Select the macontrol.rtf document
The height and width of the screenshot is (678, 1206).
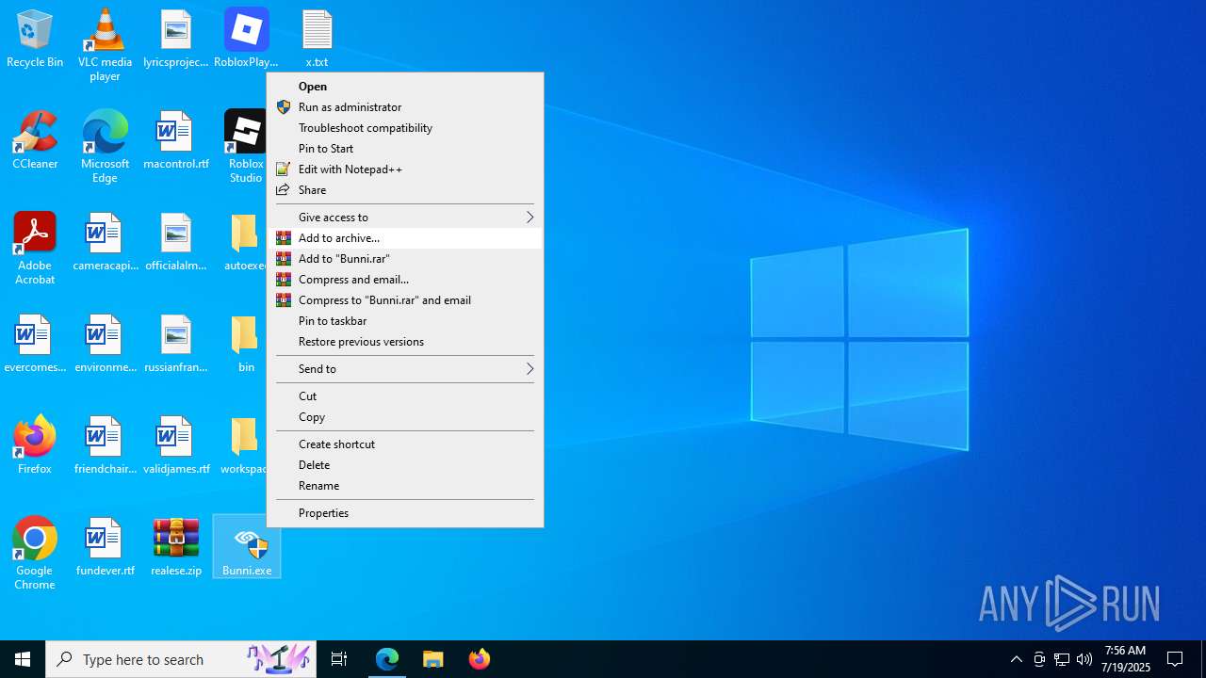click(x=176, y=140)
